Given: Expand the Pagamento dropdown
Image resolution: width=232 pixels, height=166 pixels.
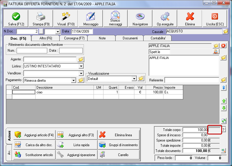Looking at the screenshot, I should point(73,81).
